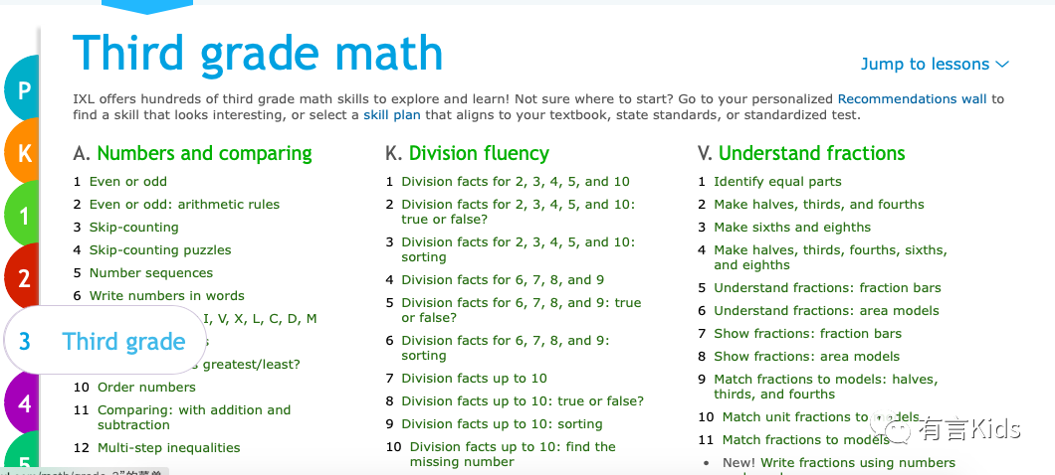The height and width of the screenshot is (475, 1055).
Task: Open Understand fractions: area models
Action: (x=826, y=310)
